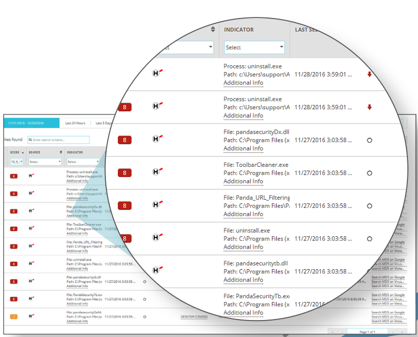This screenshot has width=418, height=337.
Task: Open the score filter dropdown showing 10, 9
Action: (x=17, y=162)
